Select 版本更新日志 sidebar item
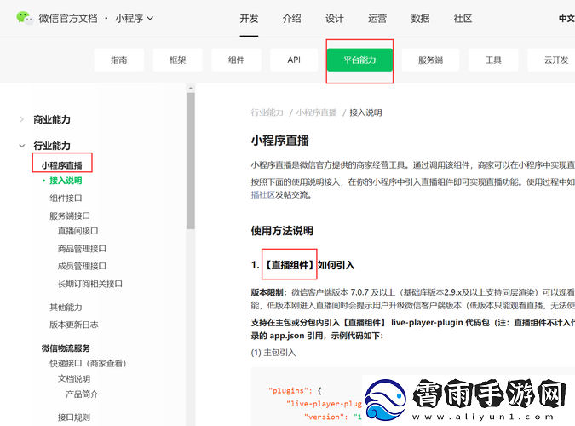The width and height of the screenshot is (575, 426). coord(74,325)
